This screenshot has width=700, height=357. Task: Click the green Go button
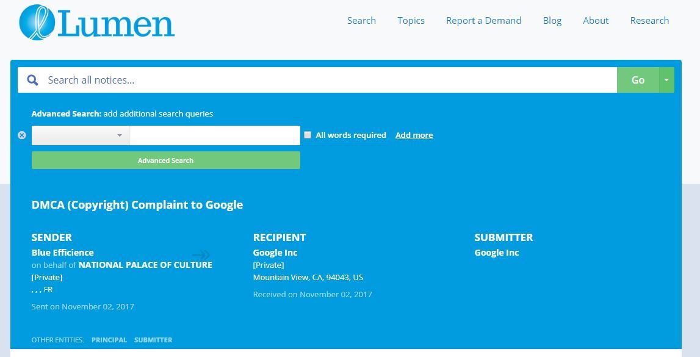[638, 81]
